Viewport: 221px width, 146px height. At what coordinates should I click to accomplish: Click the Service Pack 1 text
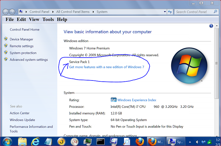coord(79,62)
